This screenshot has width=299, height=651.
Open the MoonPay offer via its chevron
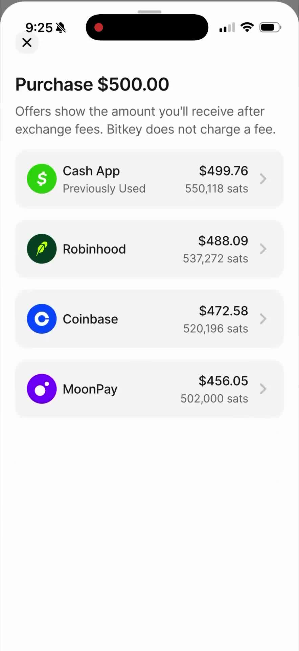tap(263, 389)
